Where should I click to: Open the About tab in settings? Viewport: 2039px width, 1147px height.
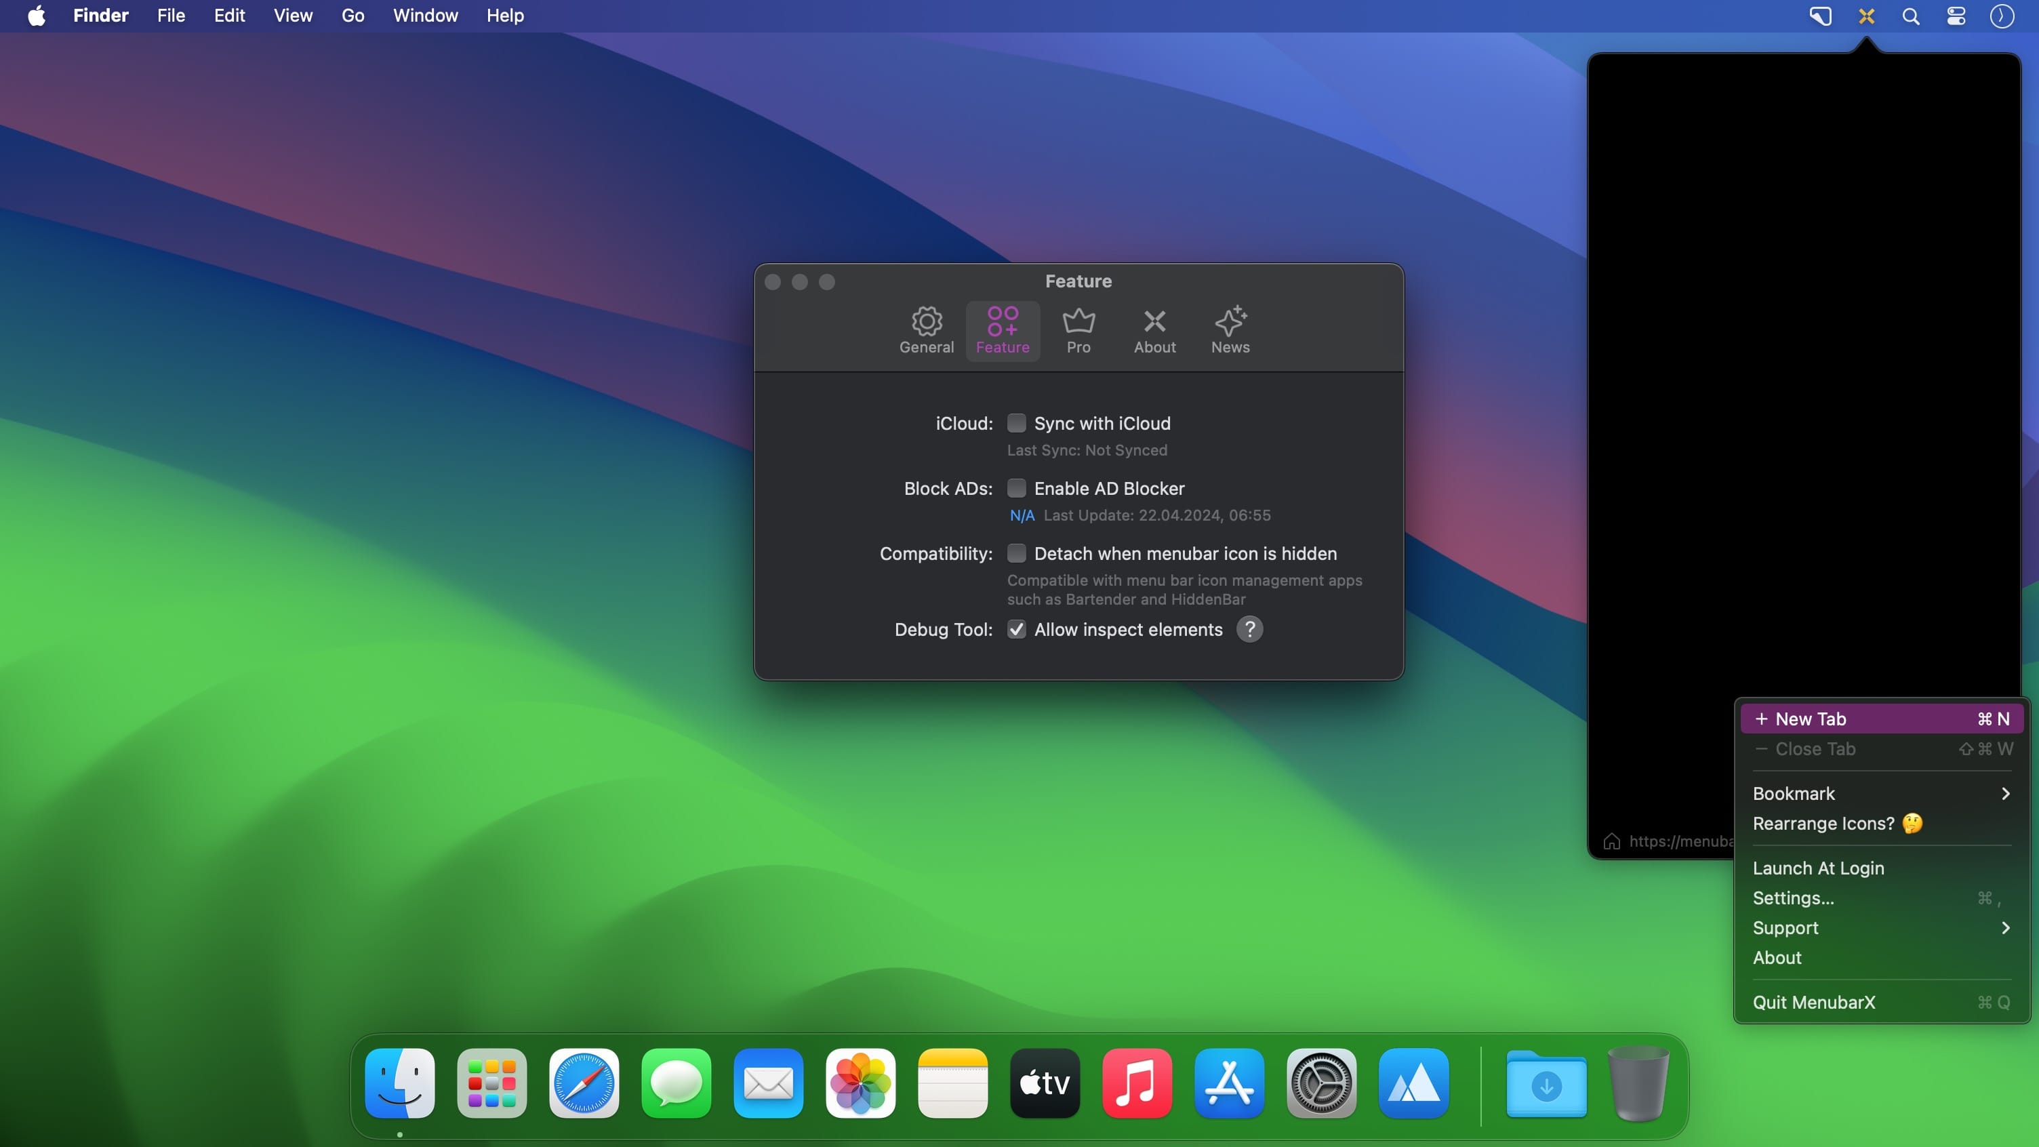1154,331
